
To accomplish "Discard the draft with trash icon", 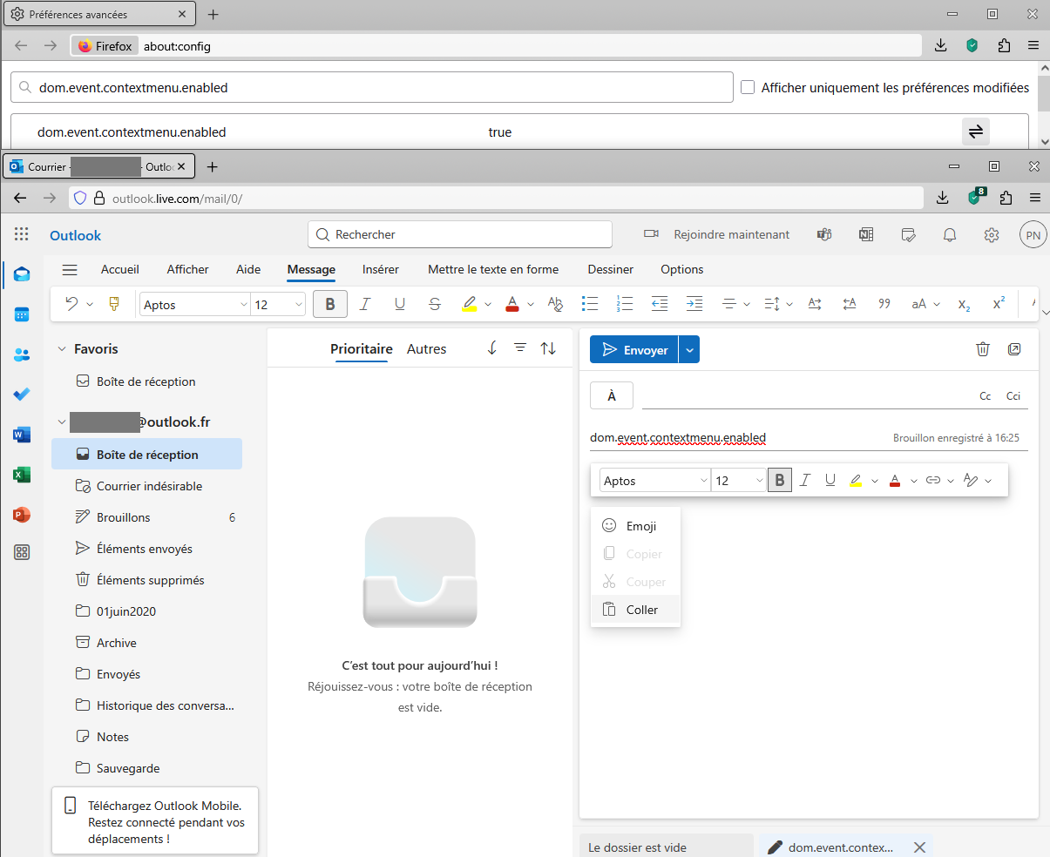I will (x=983, y=349).
